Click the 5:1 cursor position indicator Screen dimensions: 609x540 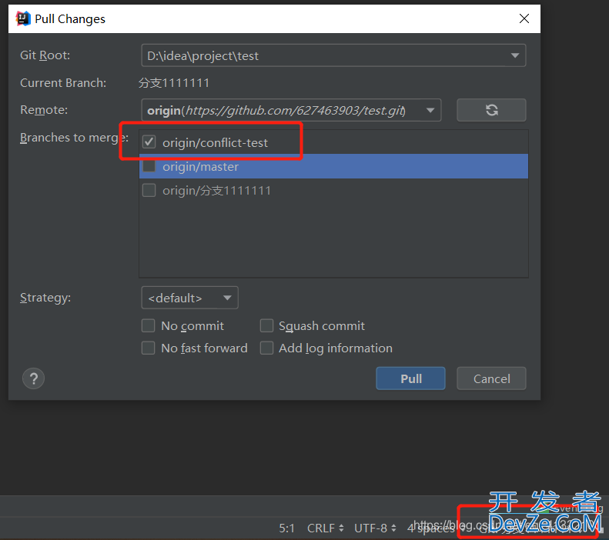[x=286, y=528]
